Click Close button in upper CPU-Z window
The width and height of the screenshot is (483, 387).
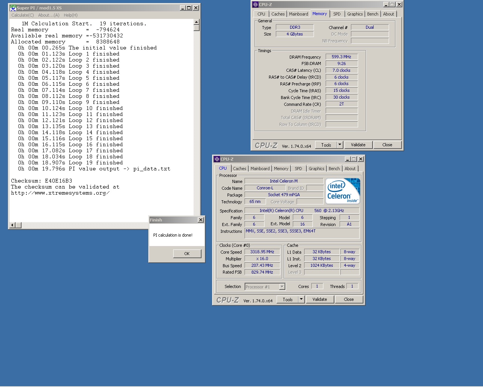click(x=387, y=145)
